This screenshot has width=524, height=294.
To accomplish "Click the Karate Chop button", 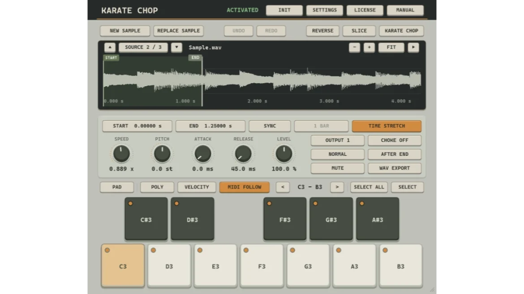I will pos(401,31).
